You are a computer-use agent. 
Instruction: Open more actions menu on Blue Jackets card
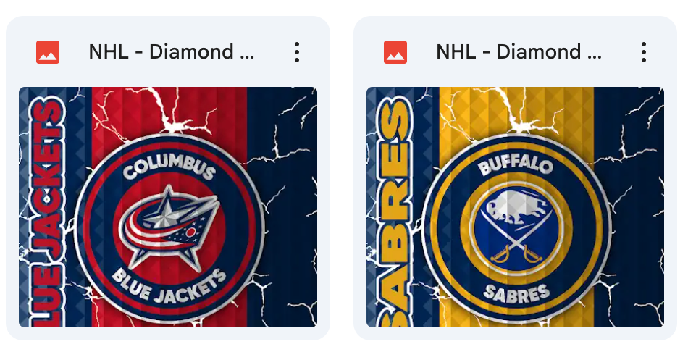point(297,52)
